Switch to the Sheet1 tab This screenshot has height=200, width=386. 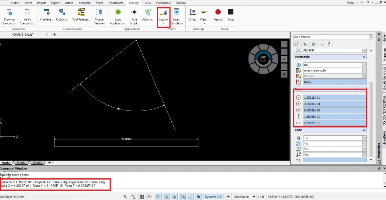click(21, 163)
